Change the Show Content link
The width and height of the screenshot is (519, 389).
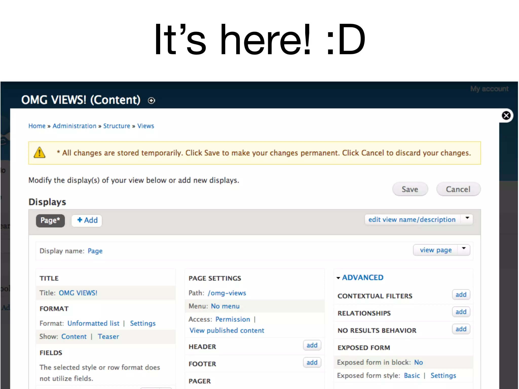coord(74,337)
